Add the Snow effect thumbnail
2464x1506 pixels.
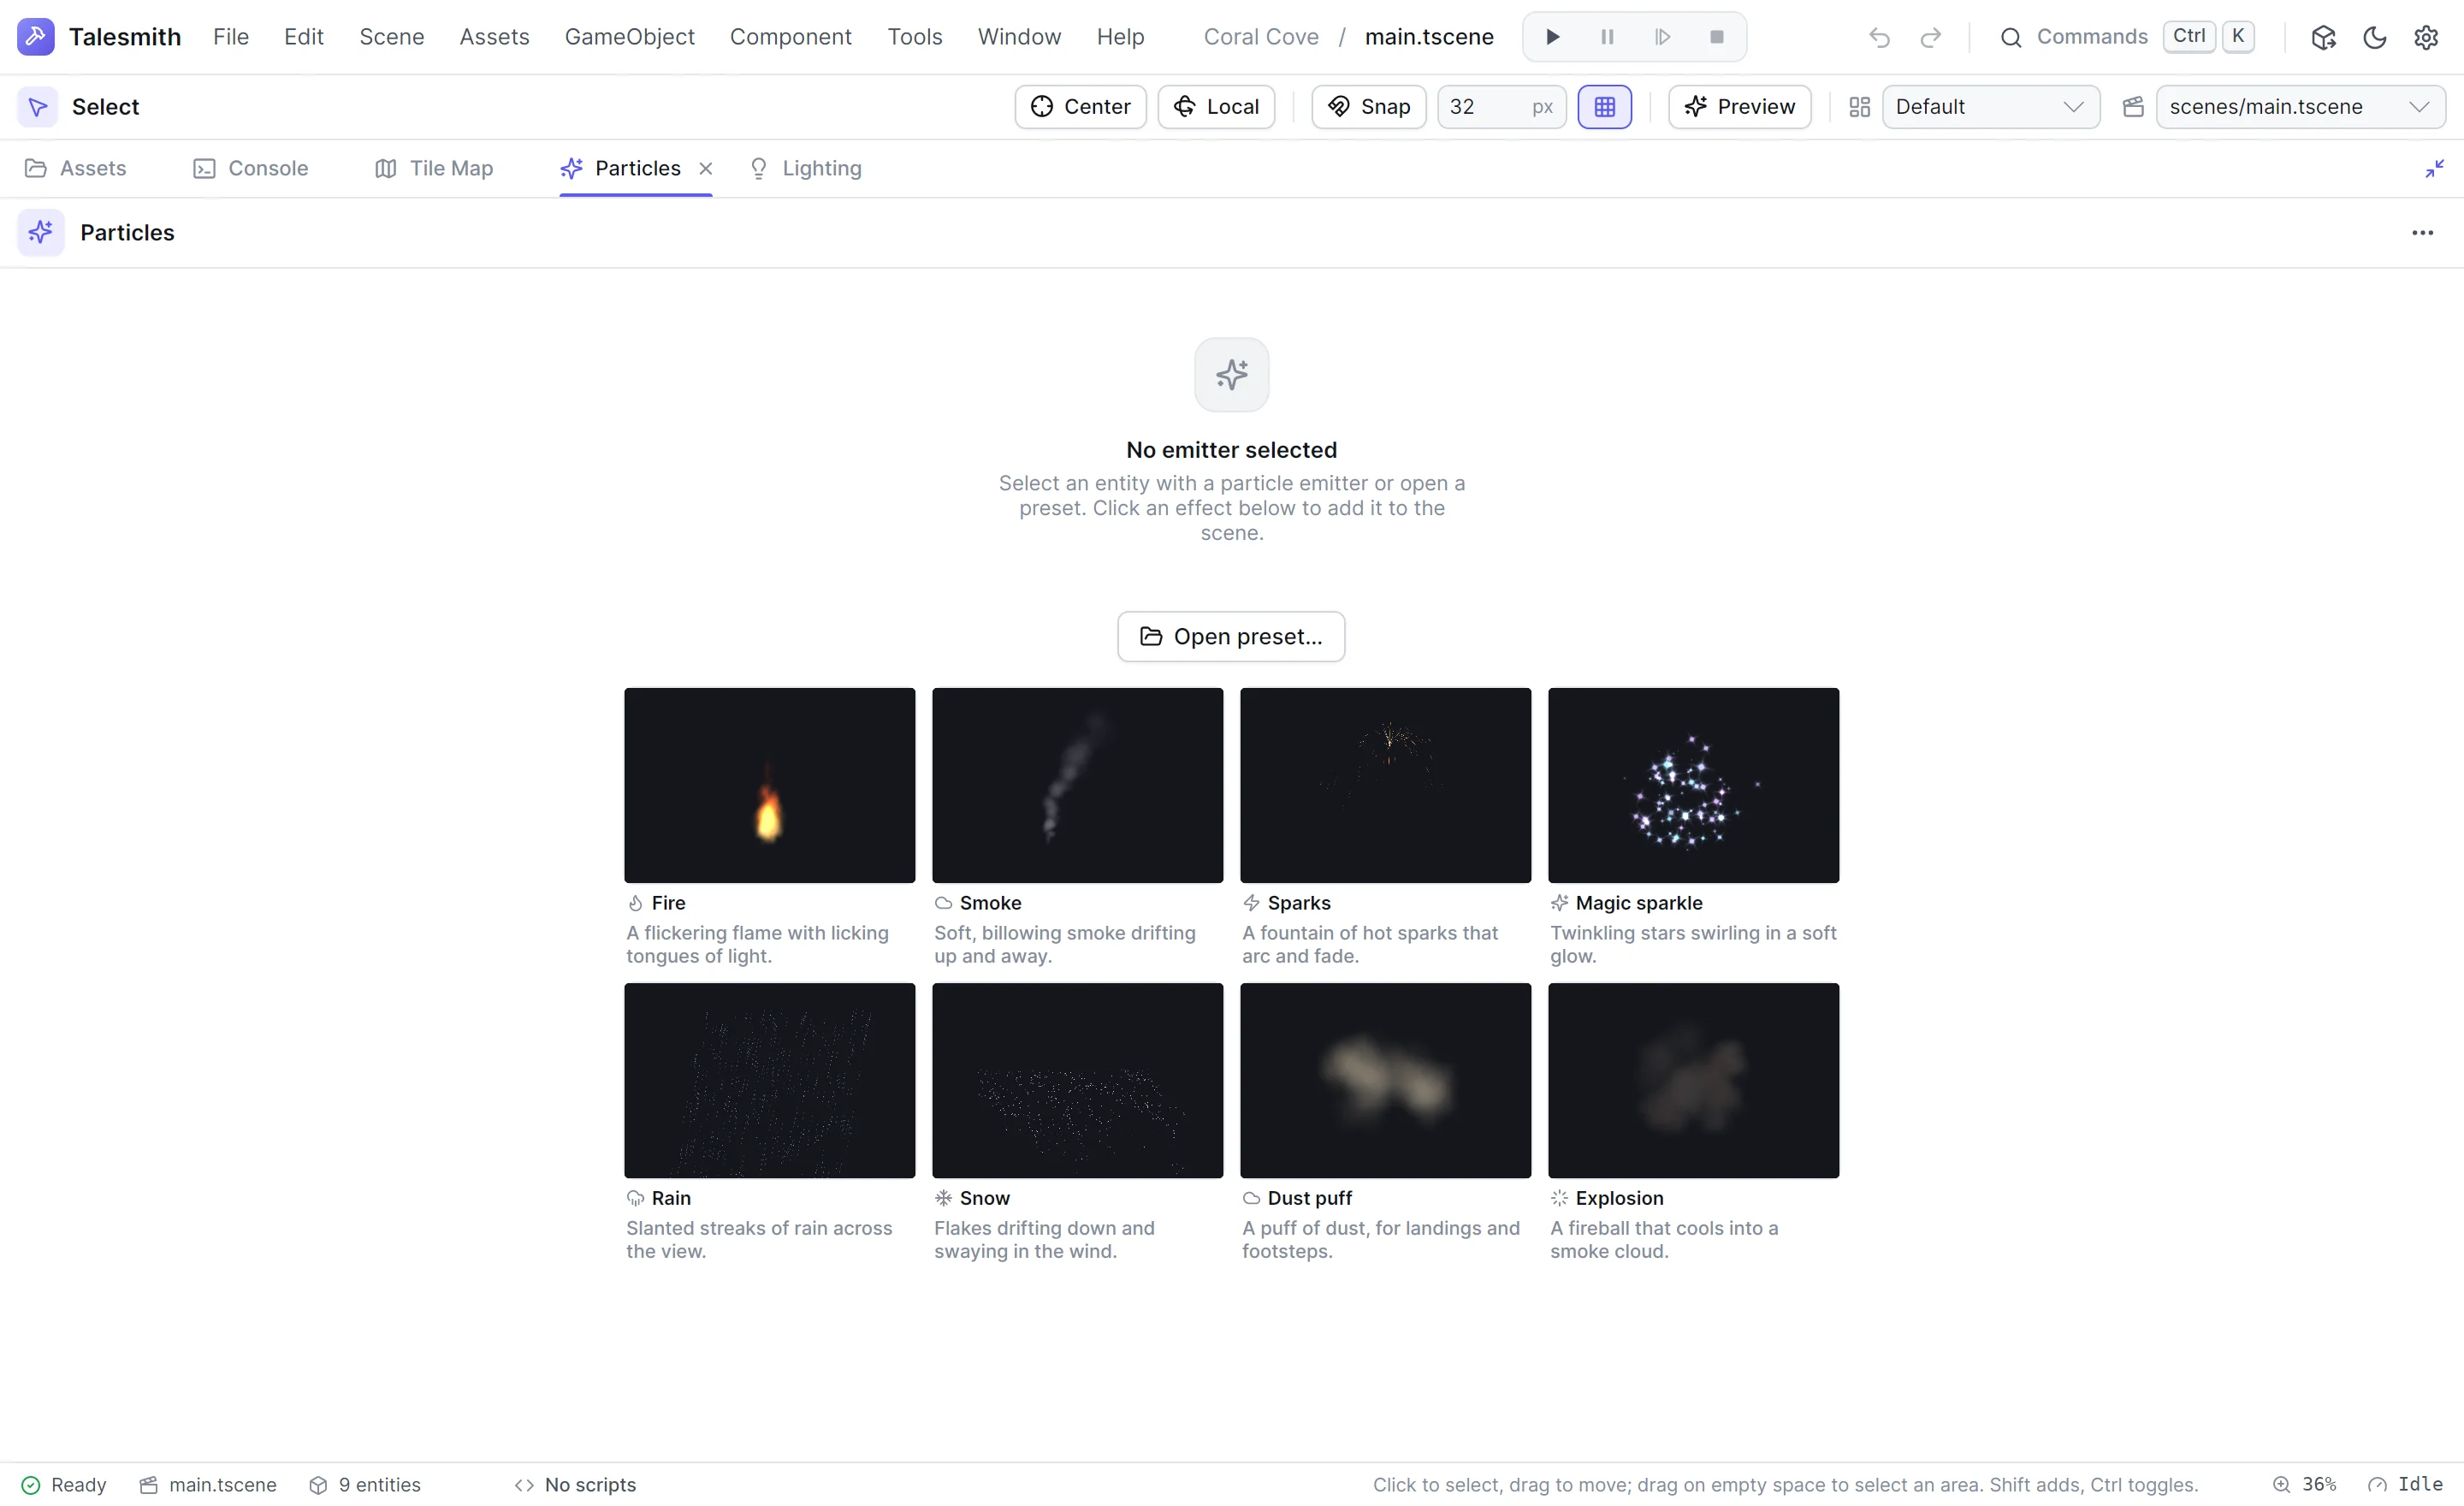pos(1077,1080)
